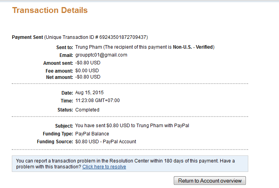Click the email address groupptc01@gmail.com

[101, 55]
